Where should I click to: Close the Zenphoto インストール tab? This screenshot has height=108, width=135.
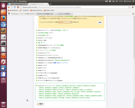point(47,4)
